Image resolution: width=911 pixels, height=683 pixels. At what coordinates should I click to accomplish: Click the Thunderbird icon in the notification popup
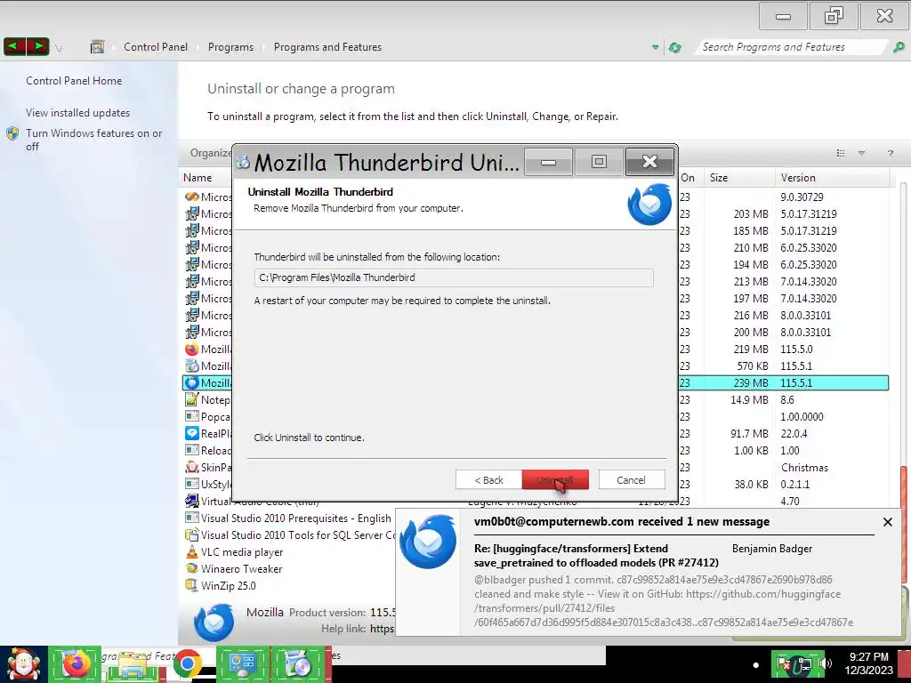[x=428, y=542]
